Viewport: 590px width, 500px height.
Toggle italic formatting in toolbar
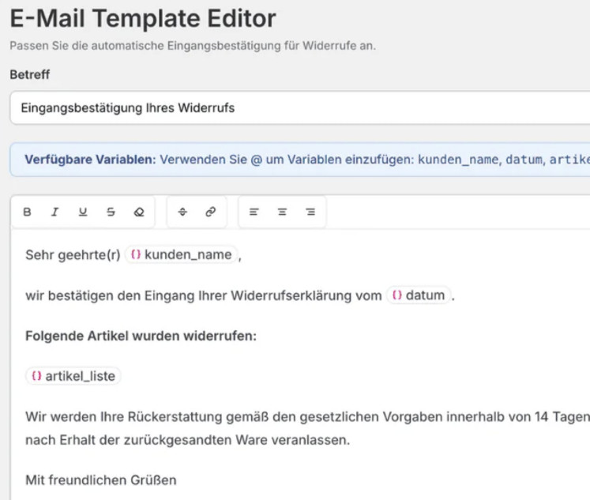pos(55,212)
